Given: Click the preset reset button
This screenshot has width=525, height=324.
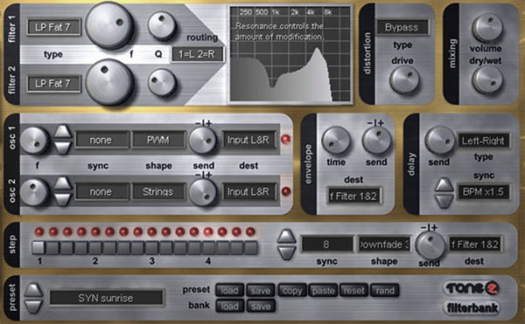Looking at the screenshot, I should tap(353, 291).
